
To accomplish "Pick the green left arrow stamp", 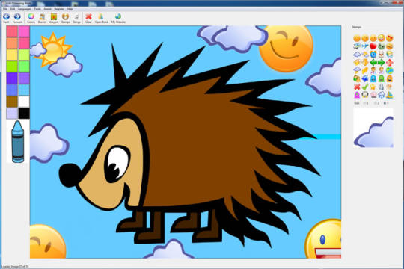I will (x=373, y=62).
